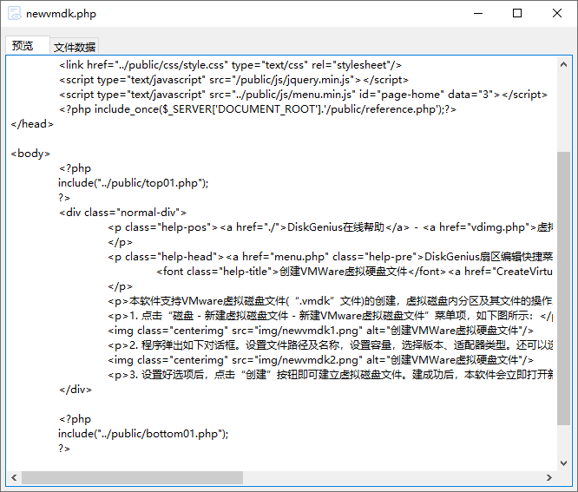Click the horizontal scrollbar right arrow
Viewport: 578px width, 492px height.
click(549, 477)
